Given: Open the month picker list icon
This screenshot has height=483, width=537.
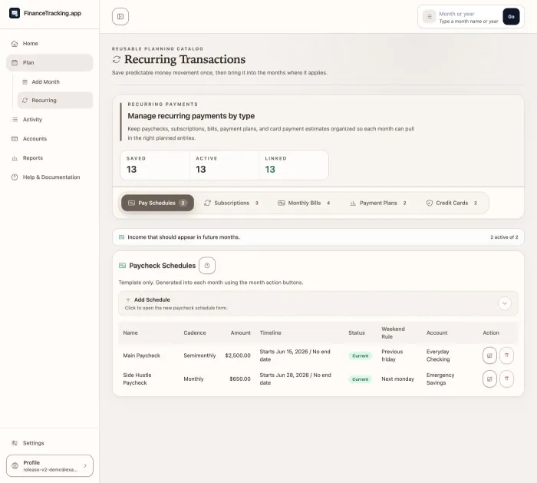Looking at the screenshot, I should click(x=429, y=16).
